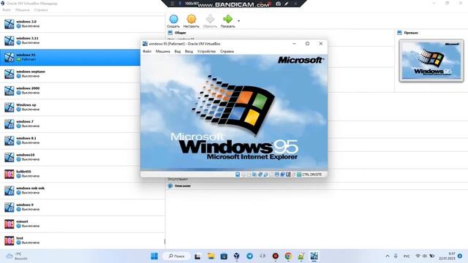Open settings with the Настроить gear icon
Image resolution: width=468 pixels, height=263 pixels.
click(x=192, y=19)
